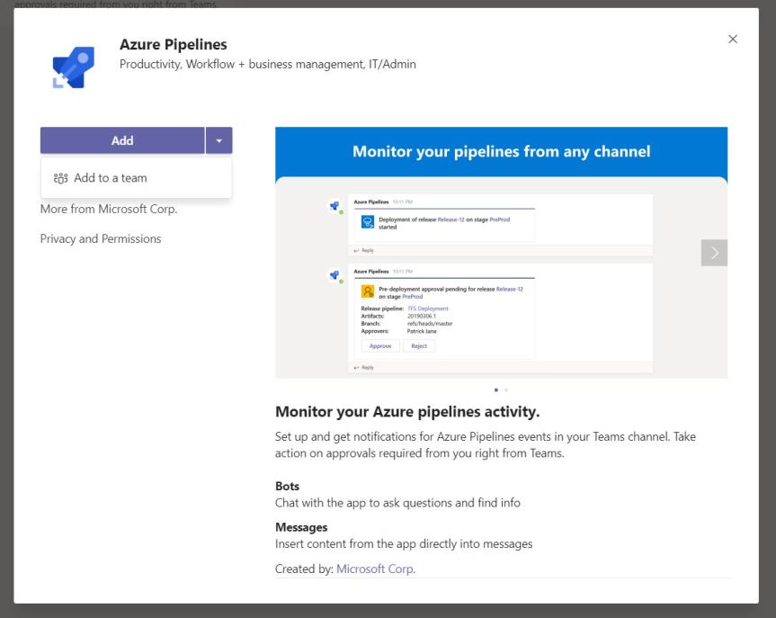Image resolution: width=776 pixels, height=618 pixels.
Task: Click the deployment started card icon
Action: [x=367, y=222]
